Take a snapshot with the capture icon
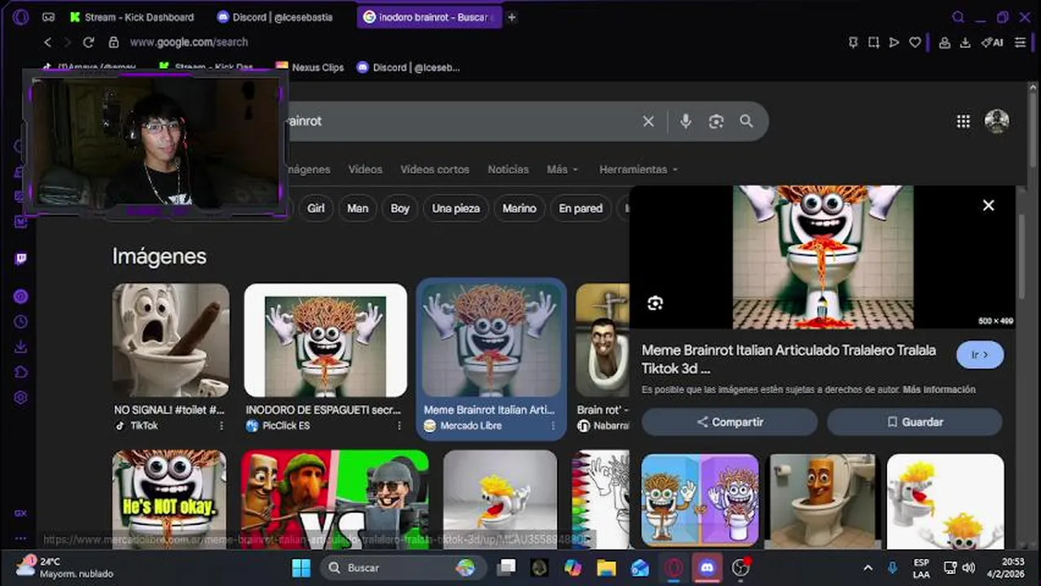The width and height of the screenshot is (1041, 586). pyautogui.click(x=873, y=42)
